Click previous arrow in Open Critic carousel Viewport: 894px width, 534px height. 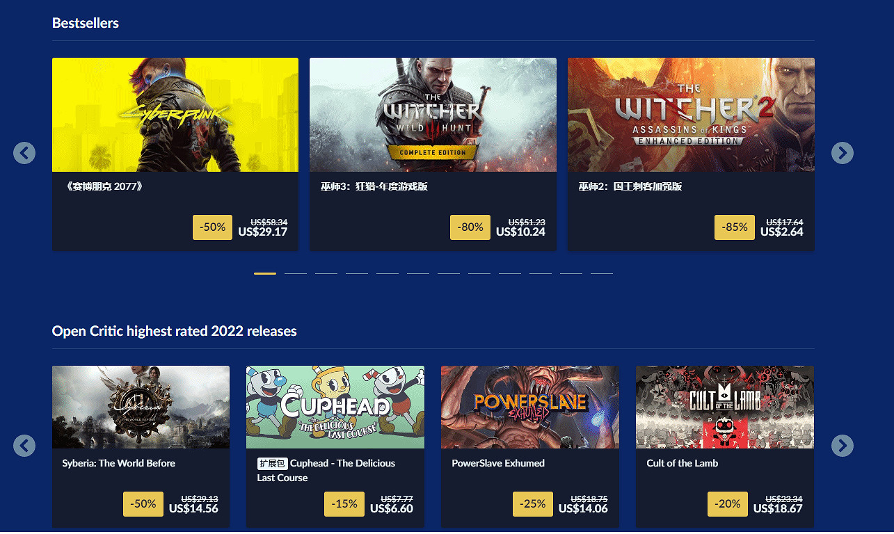pos(24,446)
